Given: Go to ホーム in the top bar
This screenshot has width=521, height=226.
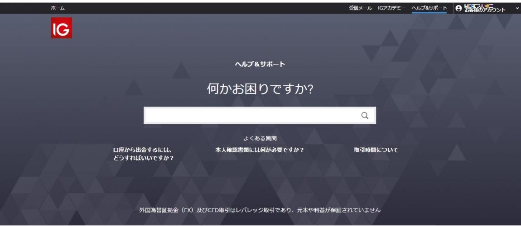Looking at the screenshot, I should (58, 8).
